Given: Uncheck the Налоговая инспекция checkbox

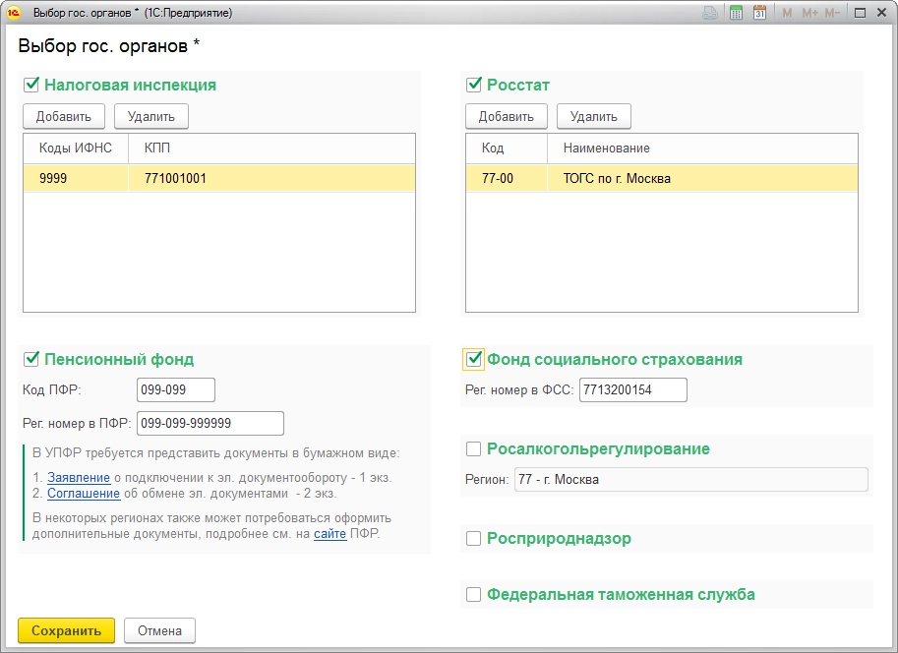Looking at the screenshot, I should (31, 85).
